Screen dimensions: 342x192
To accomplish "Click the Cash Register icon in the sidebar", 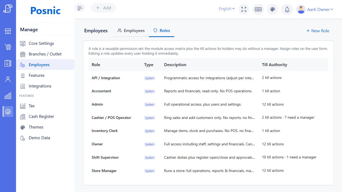I will (x=23, y=117).
